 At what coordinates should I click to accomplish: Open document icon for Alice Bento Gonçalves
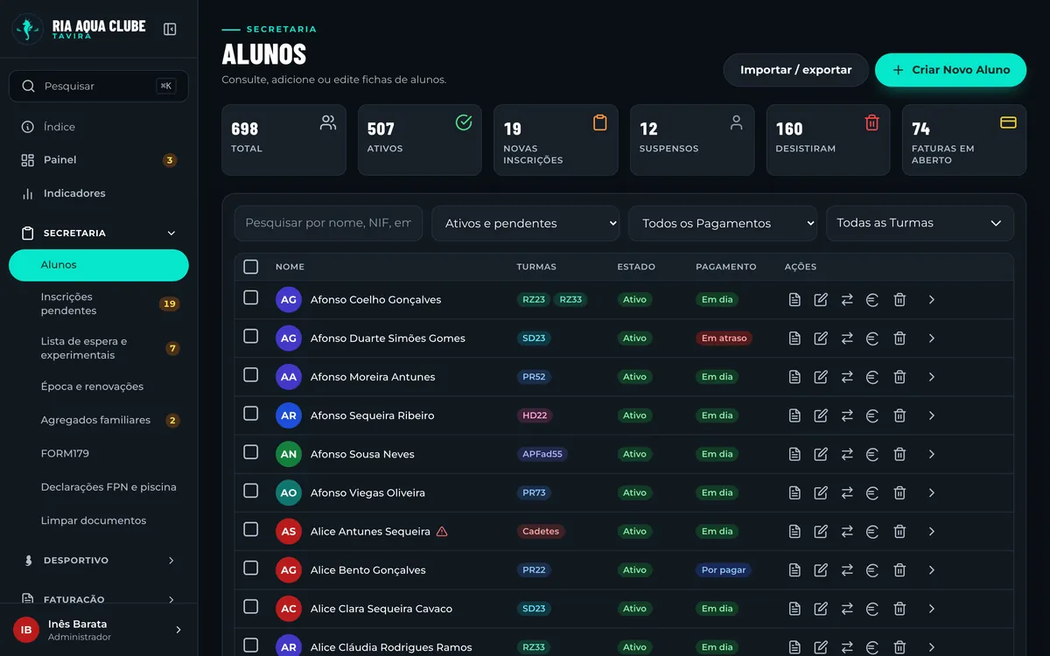[794, 569]
